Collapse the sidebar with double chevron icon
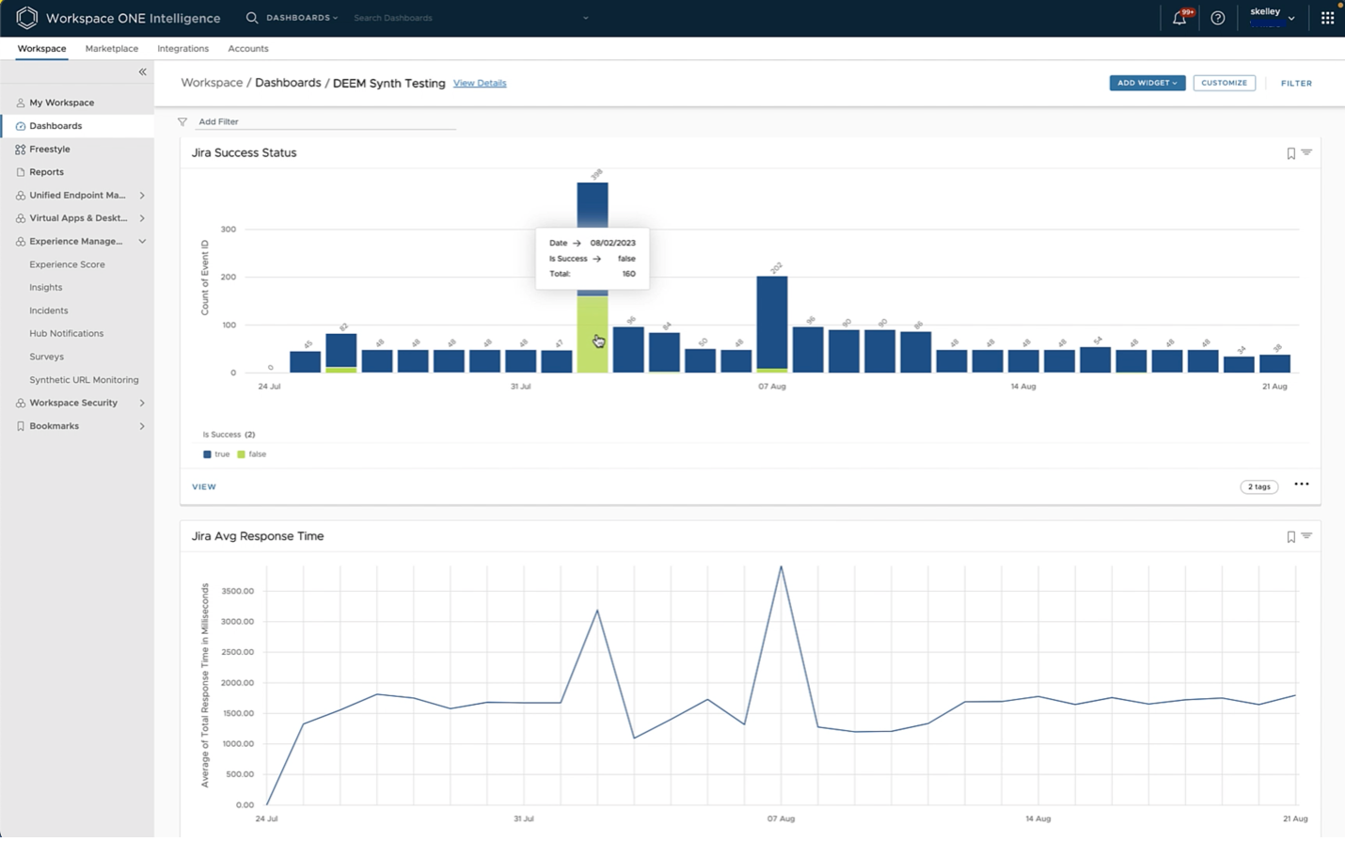Screen dimensions: 1345x842 [143, 71]
